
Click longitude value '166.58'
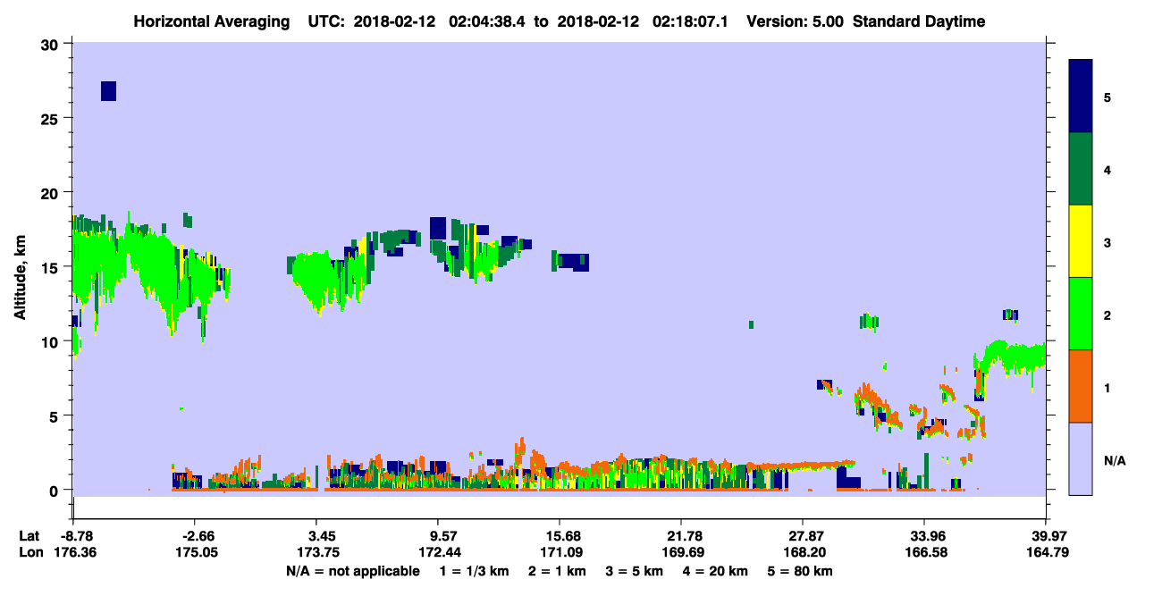pyautogui.click(x=924, y=553)
